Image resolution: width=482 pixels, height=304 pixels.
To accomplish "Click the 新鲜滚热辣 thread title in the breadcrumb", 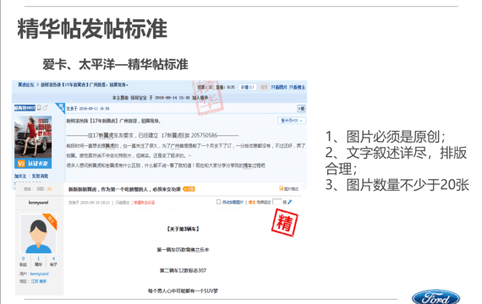I will (x=85, y=84).
